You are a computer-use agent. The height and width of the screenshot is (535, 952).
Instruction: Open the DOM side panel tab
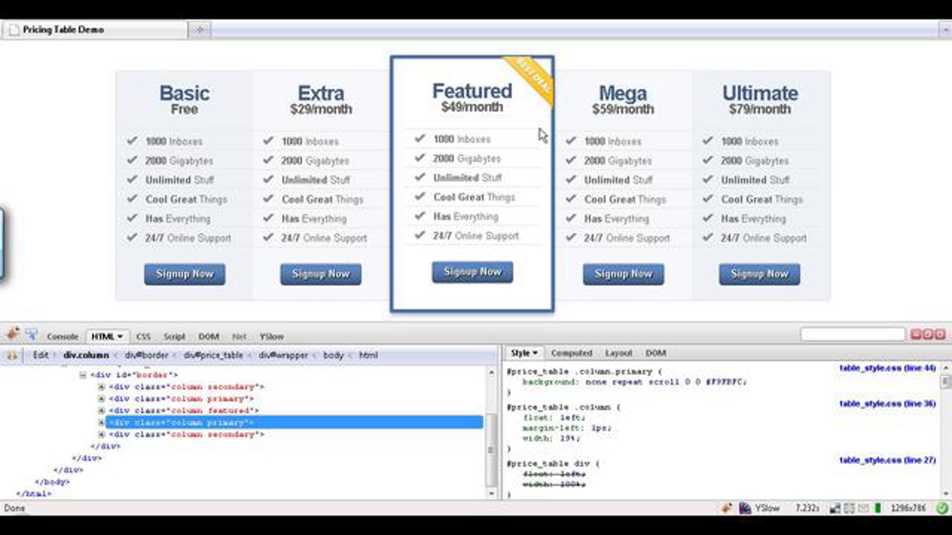pos(656,353)
